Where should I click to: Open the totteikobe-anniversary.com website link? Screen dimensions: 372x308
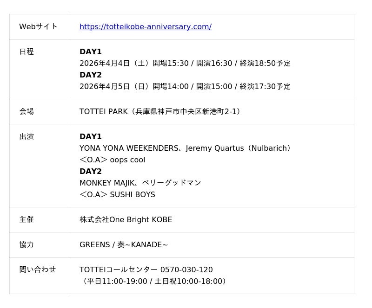[146, 27]
